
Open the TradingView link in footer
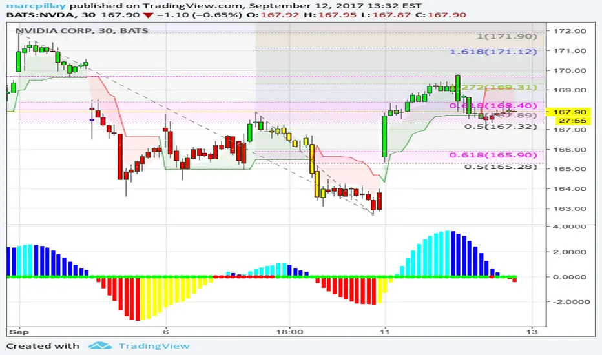[154, 346]
